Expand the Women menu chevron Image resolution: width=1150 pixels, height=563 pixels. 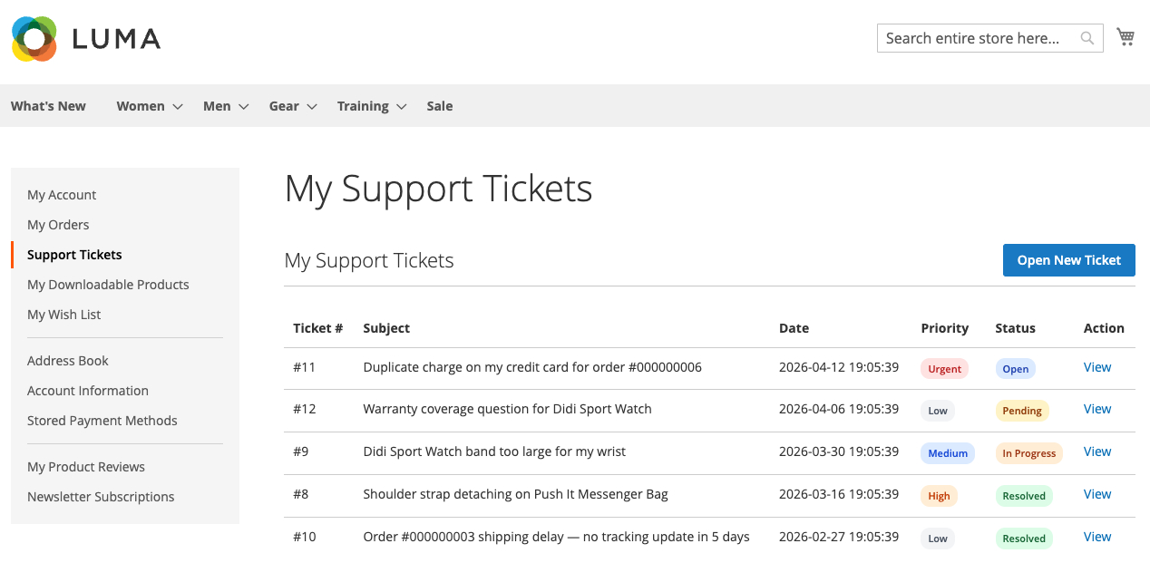(178, 107)
